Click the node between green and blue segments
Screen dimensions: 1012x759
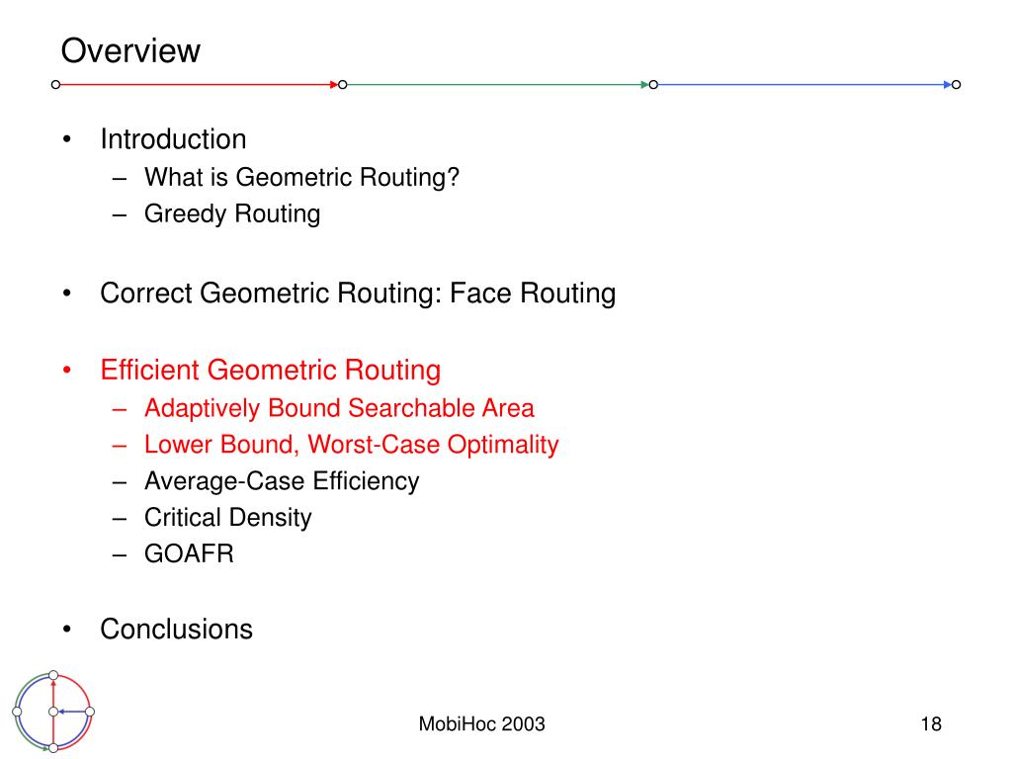coord(653,85)
